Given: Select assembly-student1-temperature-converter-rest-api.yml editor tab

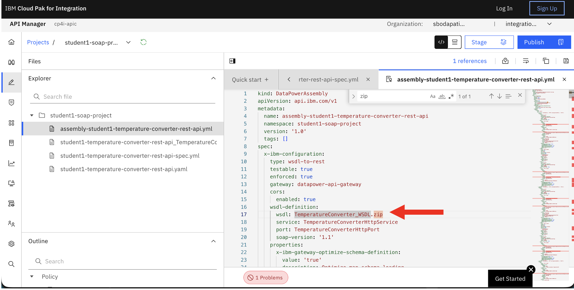Looking at the screenshot, I should pos(476,80).
